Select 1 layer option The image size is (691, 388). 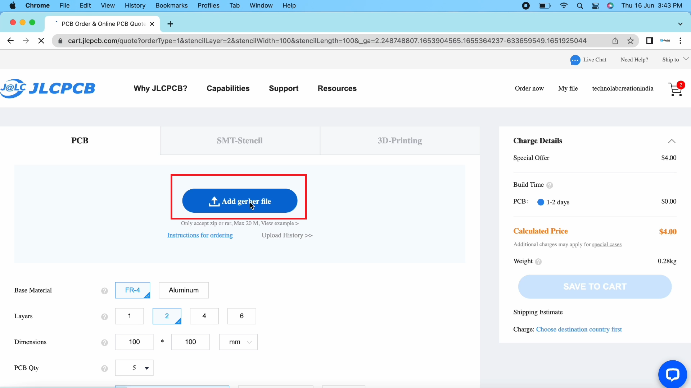(x=130, y=316)
